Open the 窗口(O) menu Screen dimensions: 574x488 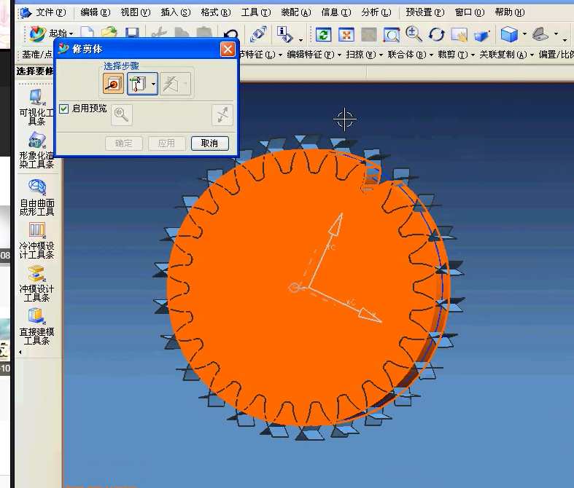(x=469, y=12)
